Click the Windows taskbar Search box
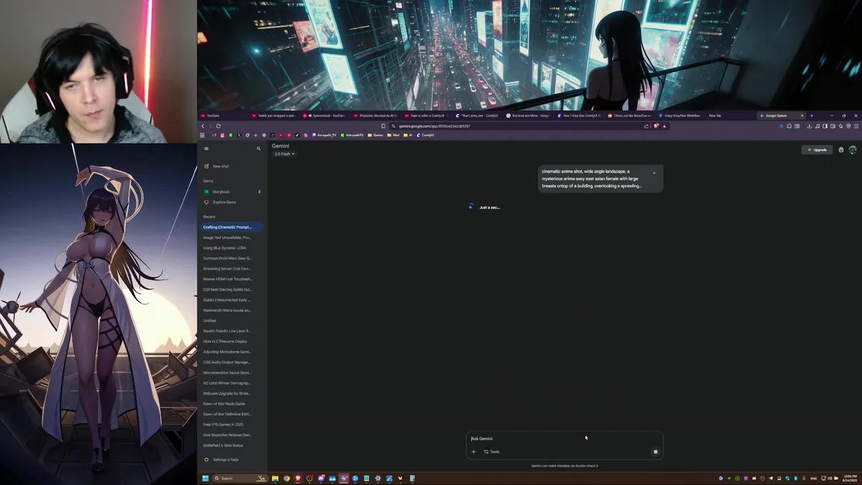The image size is (862, 485). [240, 478]
